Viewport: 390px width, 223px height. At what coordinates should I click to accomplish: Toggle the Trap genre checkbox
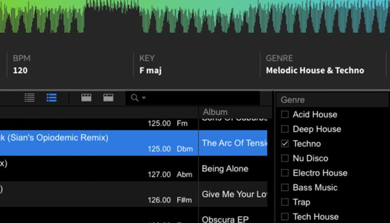(x=285, y=202)
